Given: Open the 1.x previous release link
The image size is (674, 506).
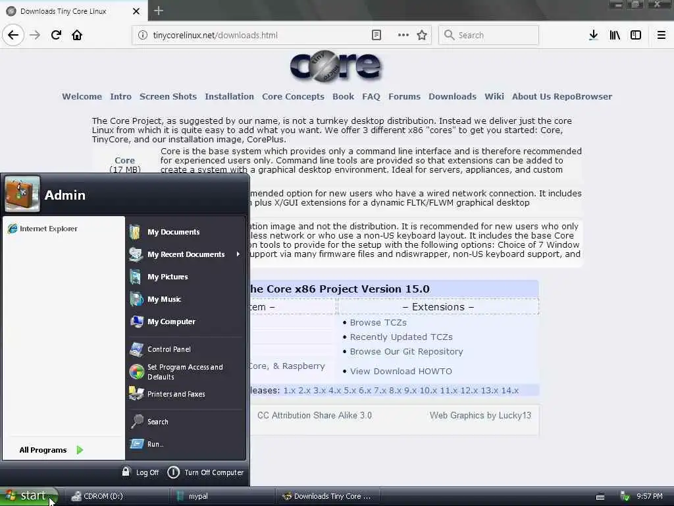Looking at the screenshot, I should click(290, 390).
